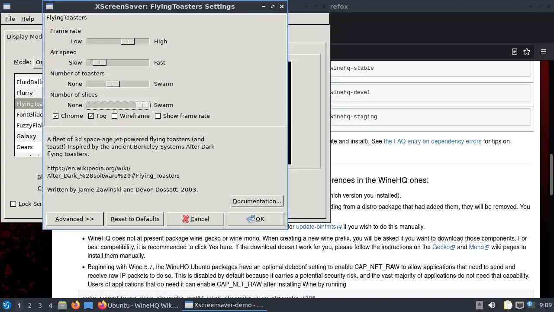Enable the Wireframe checkbox
Viewport: 554px width, 312px height.
point(115,116)
